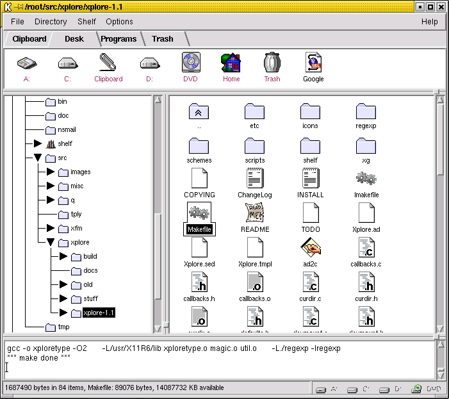Screen dimensions: 449x399
Task: Select the curdir.h header file
Action: 366,282
